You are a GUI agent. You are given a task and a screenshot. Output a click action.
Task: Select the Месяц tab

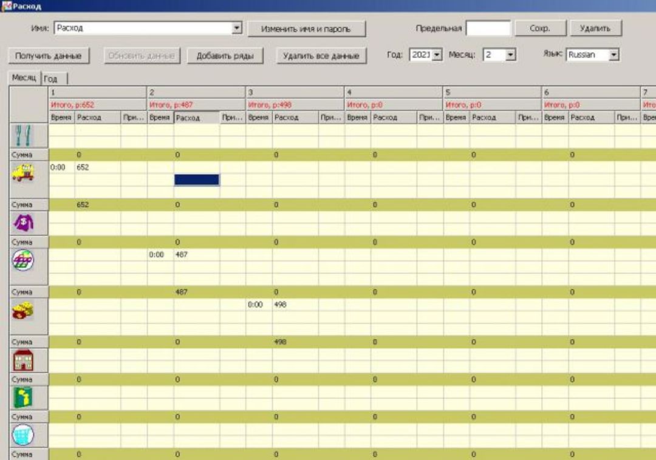(24, 78)
